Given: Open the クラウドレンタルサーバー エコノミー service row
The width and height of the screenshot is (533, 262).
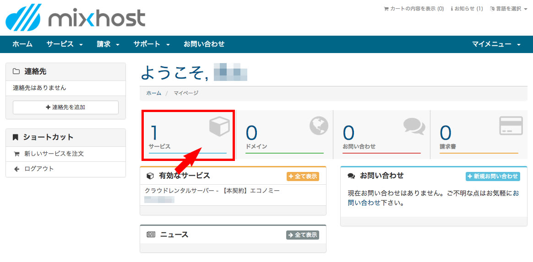Looking at the screenshot, I should tap(233, 195).
